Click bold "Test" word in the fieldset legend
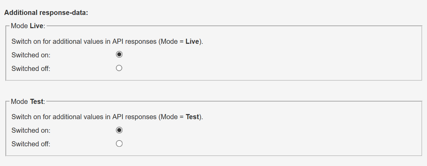 pyautogui.click(x=37, y=102)
